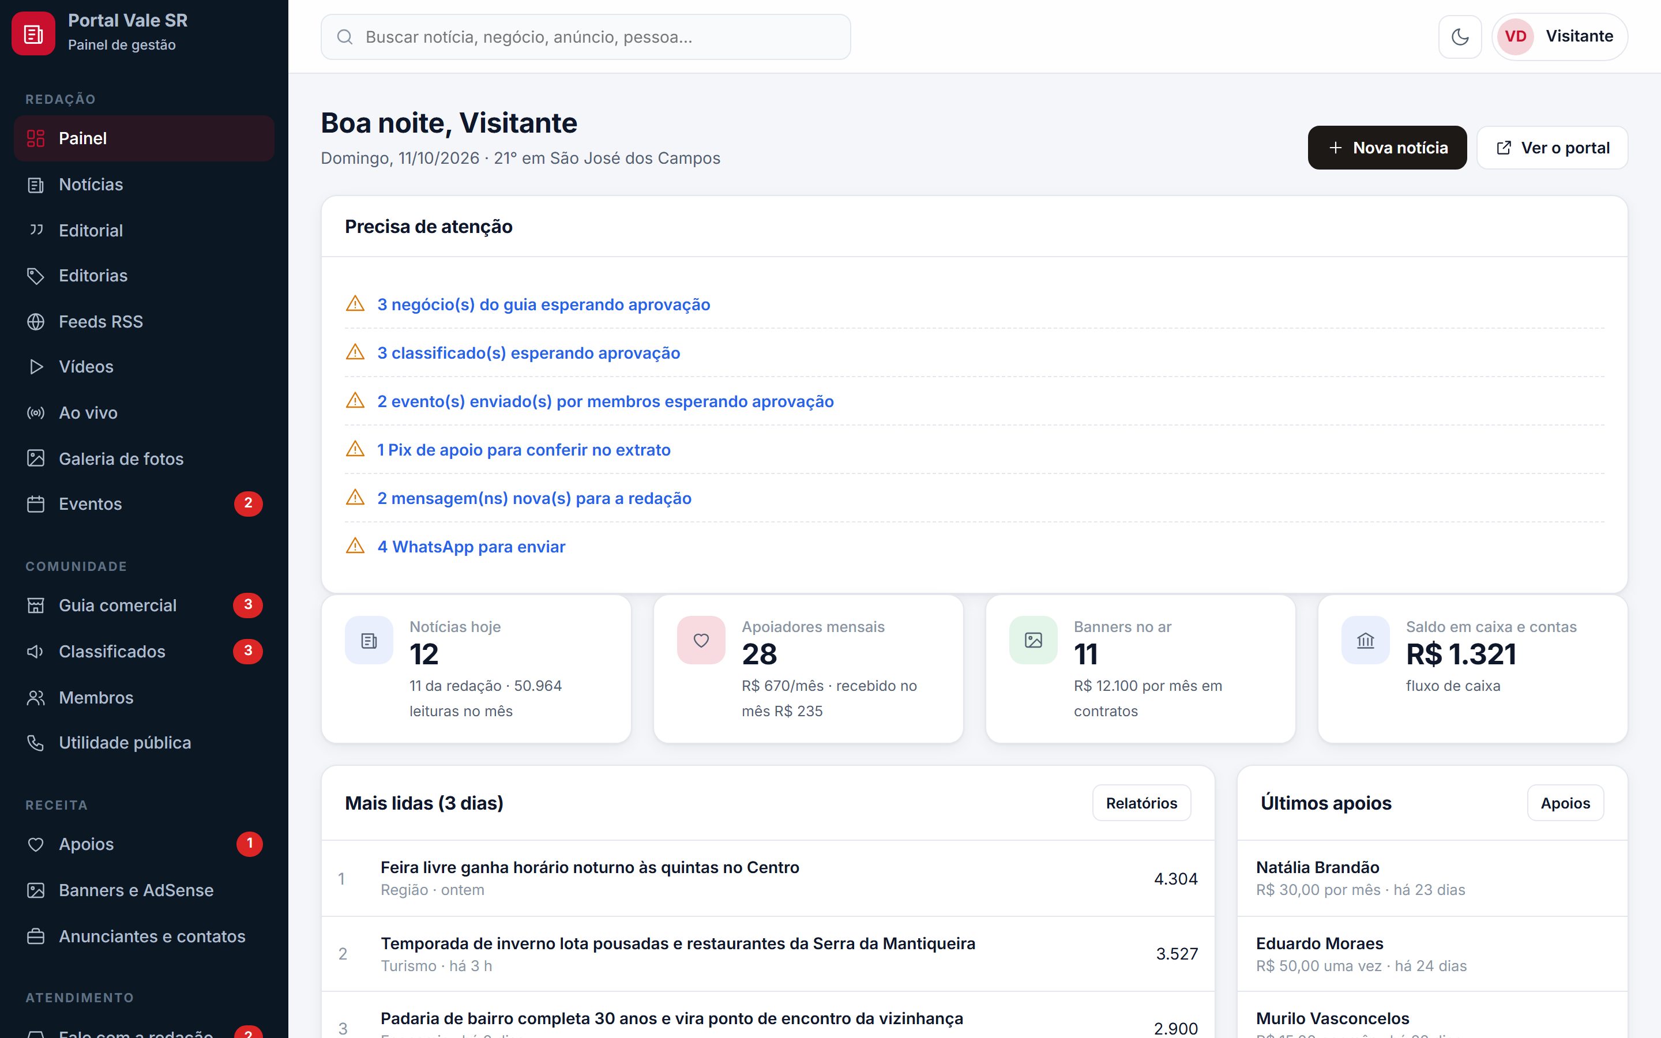The height and width of the screenshot is (1038, 1661).
Task: Click the Apoiadores mensais heart card icon
Action: (701, 641)
